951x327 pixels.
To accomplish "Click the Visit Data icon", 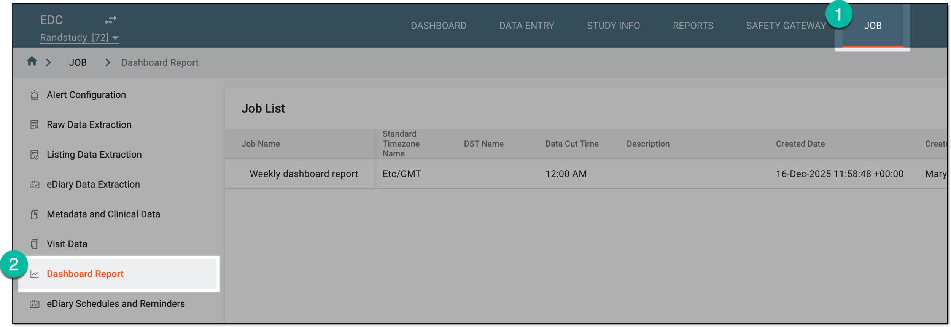I will pos(35,244).
